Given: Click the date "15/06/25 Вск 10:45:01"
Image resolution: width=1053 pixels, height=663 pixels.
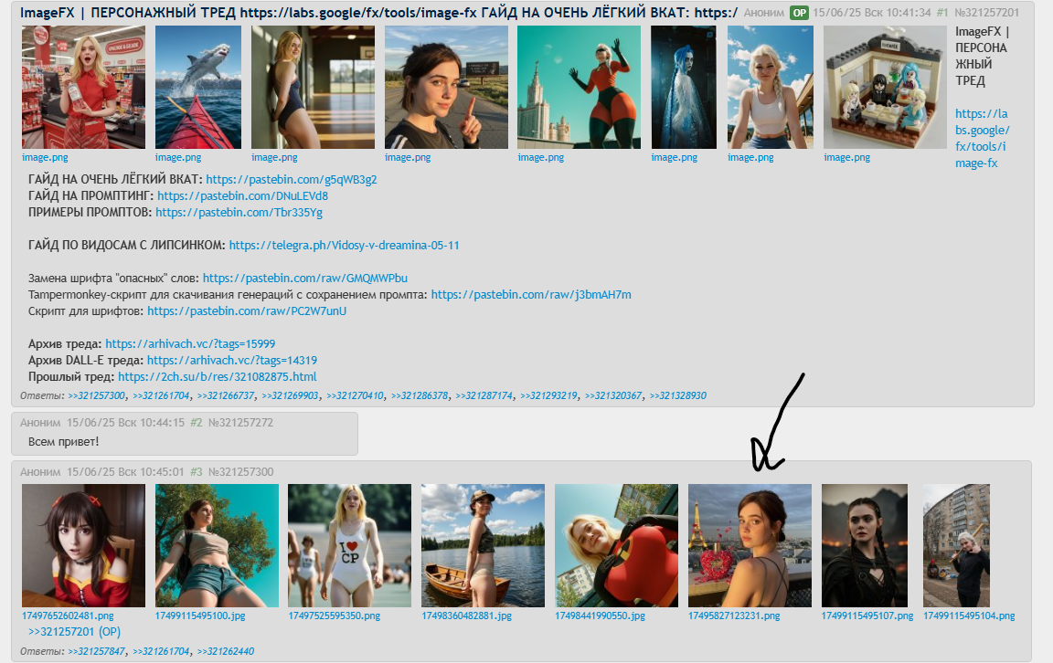Looking at the screenshot, I should (x=125, y=472).
